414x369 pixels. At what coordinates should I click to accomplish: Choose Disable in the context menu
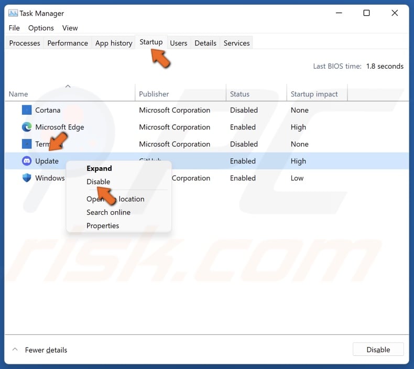tap(98, 182)
